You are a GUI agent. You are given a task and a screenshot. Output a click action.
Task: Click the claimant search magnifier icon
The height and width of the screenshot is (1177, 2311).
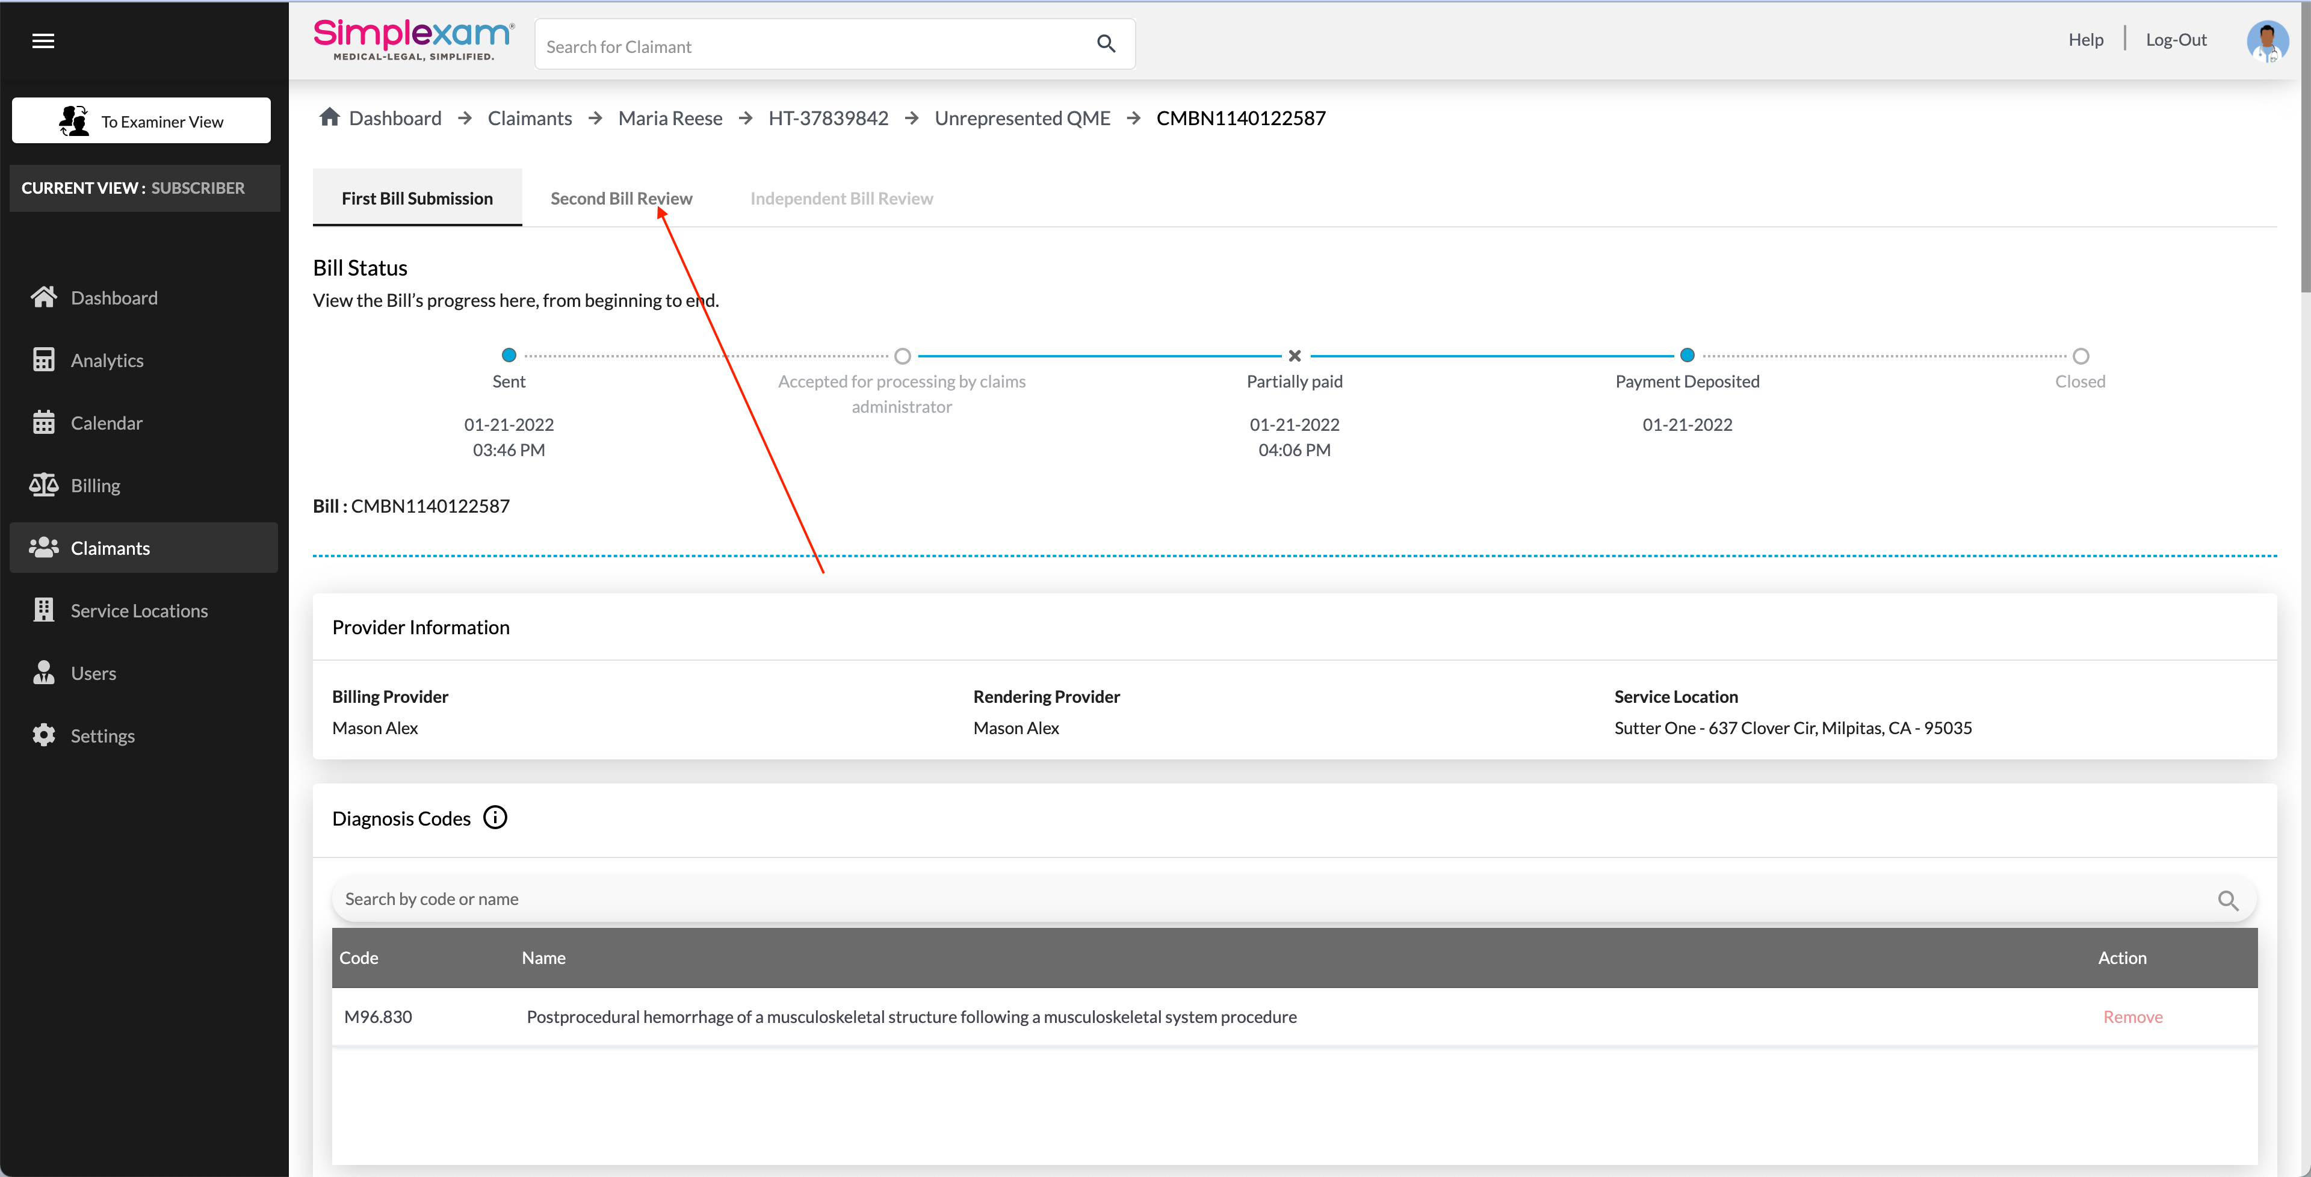pos(1106,44)
